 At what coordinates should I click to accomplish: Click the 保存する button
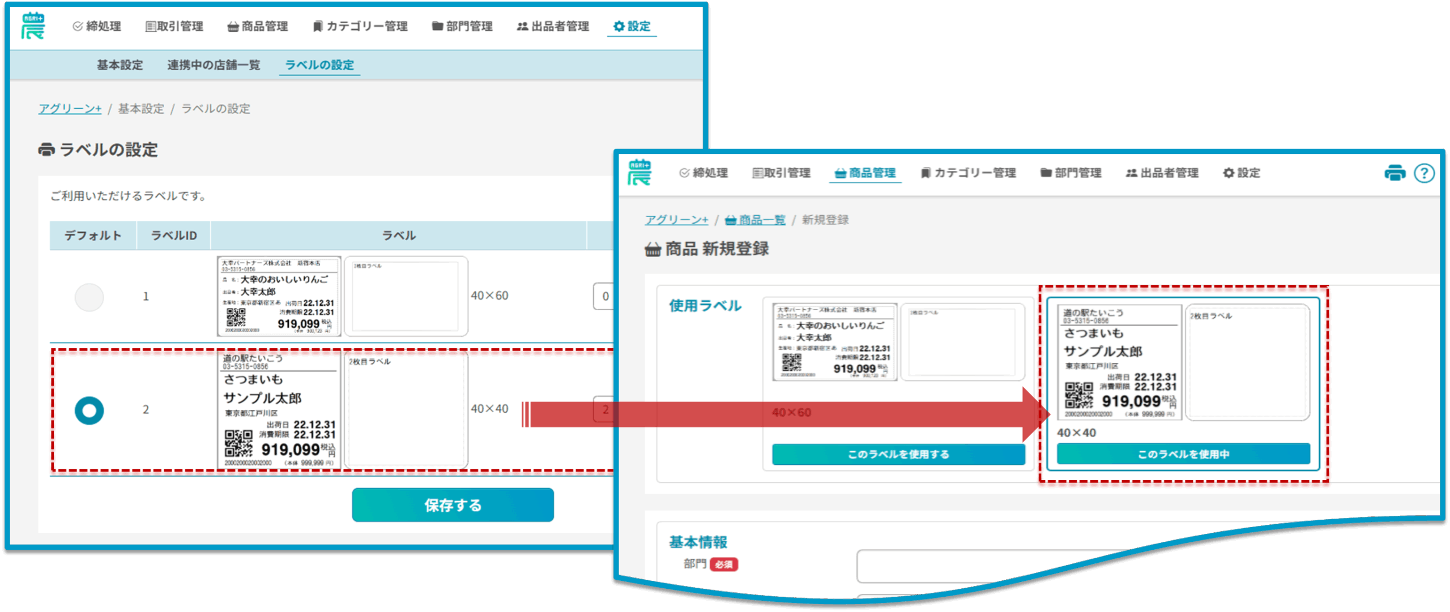click(453, 504)
